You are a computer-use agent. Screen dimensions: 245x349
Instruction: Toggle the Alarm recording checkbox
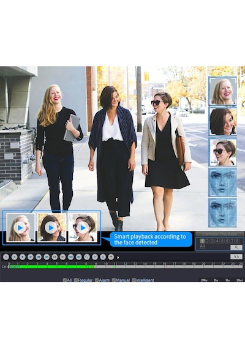pyautogui.click(x=97, y=280)
